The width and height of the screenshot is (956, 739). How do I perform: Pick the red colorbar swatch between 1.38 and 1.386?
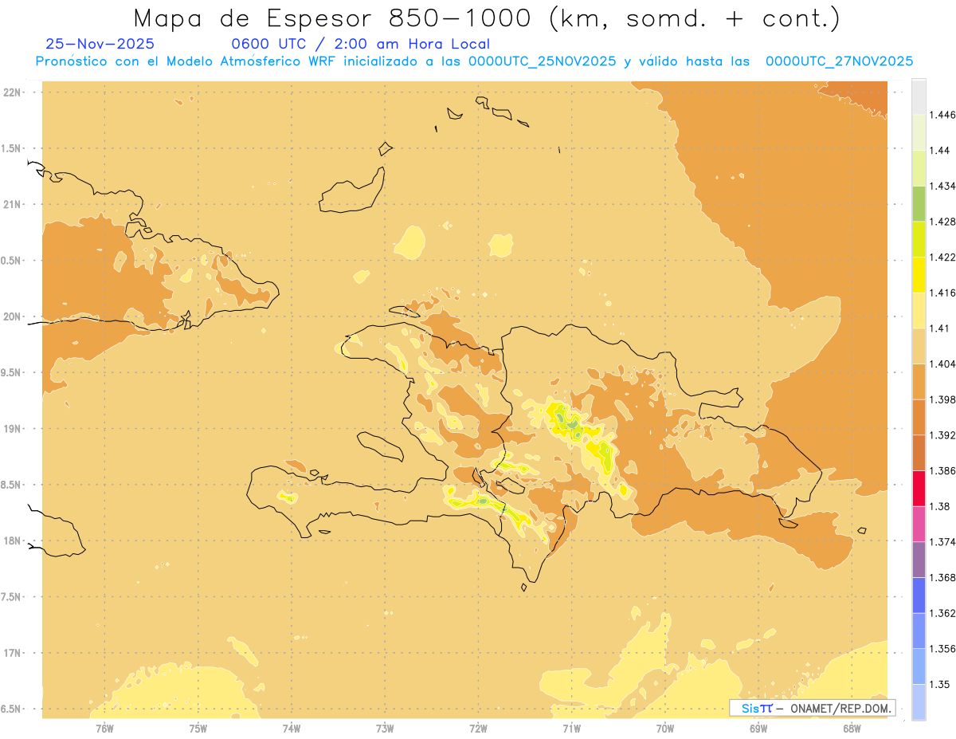tap(919, 489)
